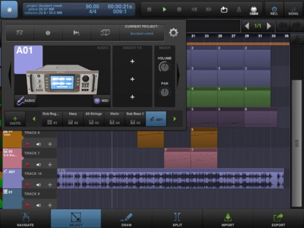Viewport: 304px width, 228px height.
Task: Mute Track 10 with the speaker icon
Action: [39, 185]
